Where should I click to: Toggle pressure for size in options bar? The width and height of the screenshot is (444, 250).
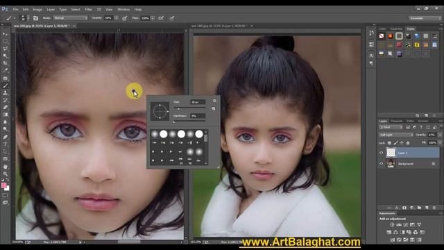(171, 18)
